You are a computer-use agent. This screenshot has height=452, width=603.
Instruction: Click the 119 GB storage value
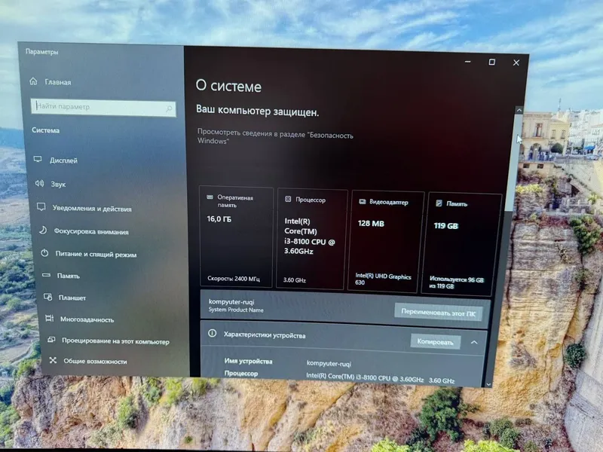[x=445, y=225]
